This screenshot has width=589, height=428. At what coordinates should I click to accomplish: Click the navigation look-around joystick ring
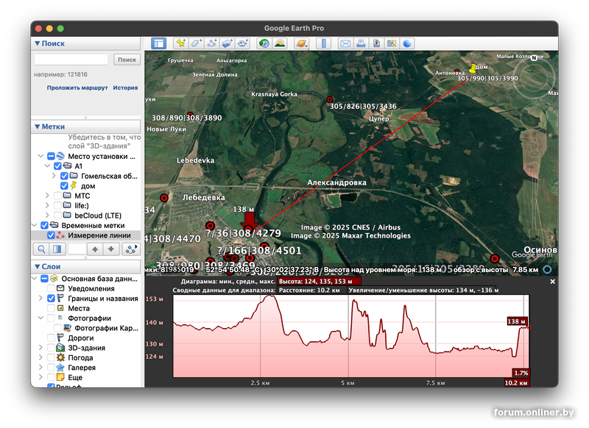[534, 78]
